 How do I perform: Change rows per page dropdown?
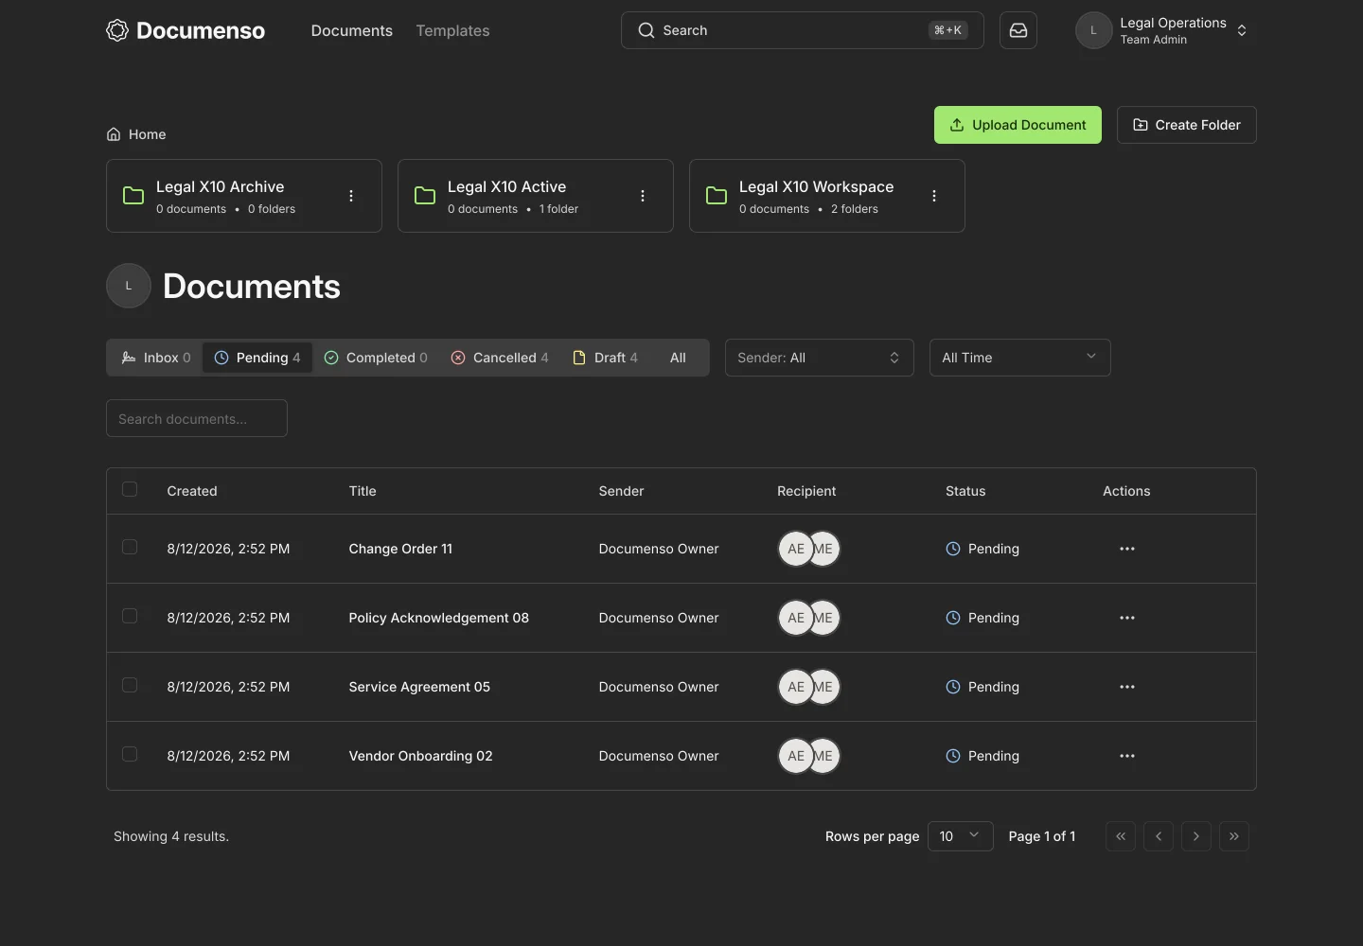961,836
